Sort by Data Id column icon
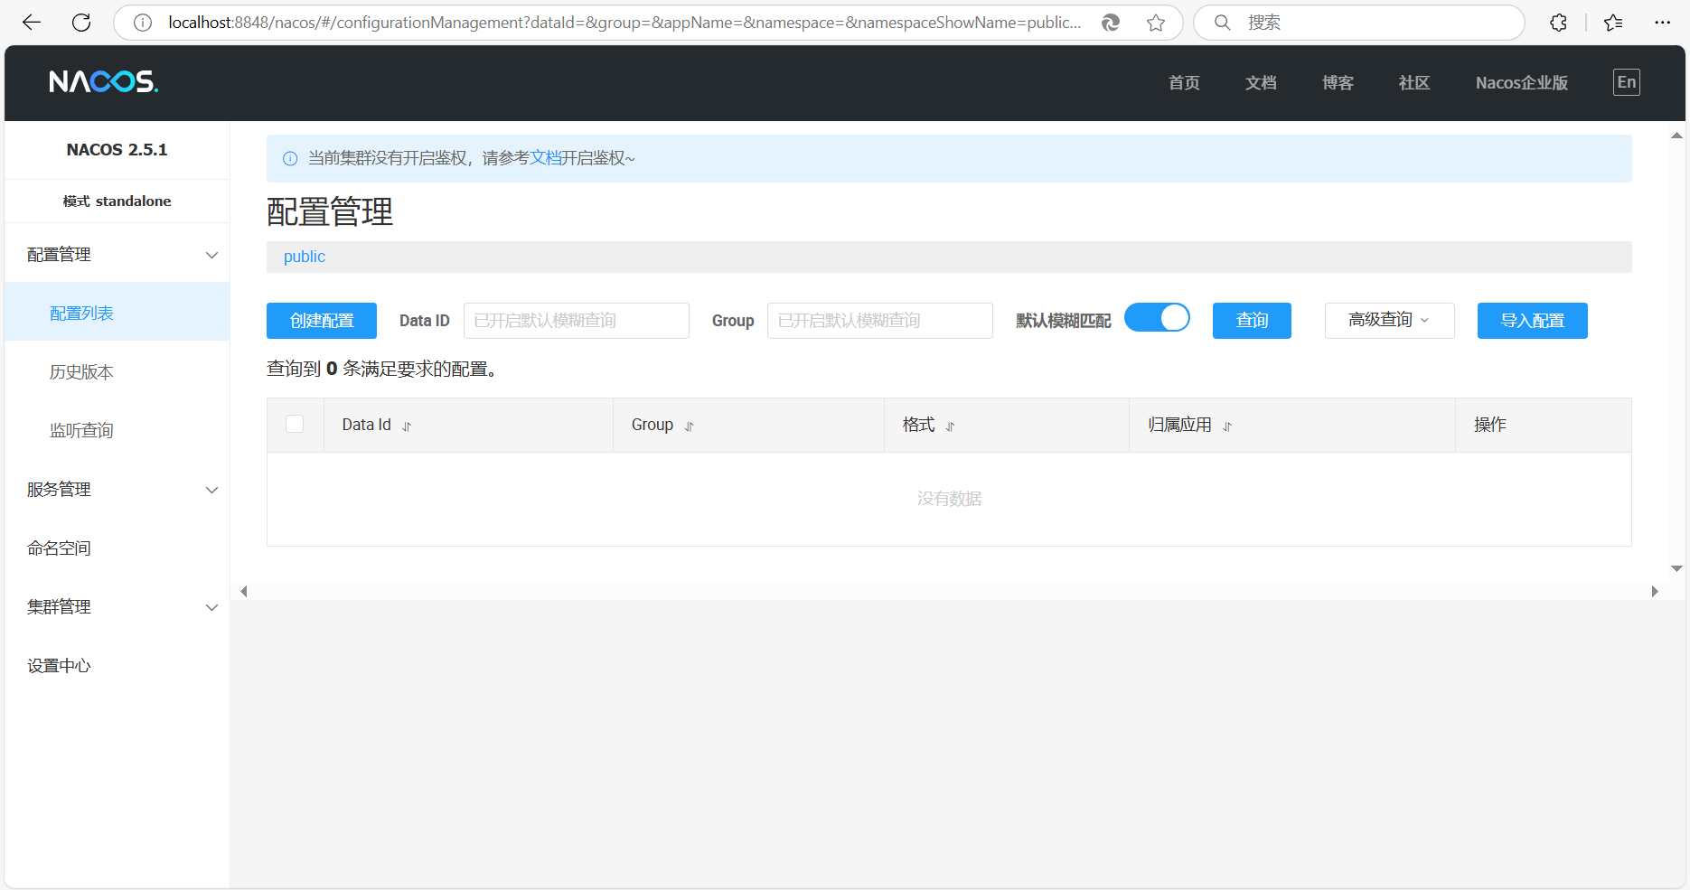1690x890 pixels. click(407, 426)
